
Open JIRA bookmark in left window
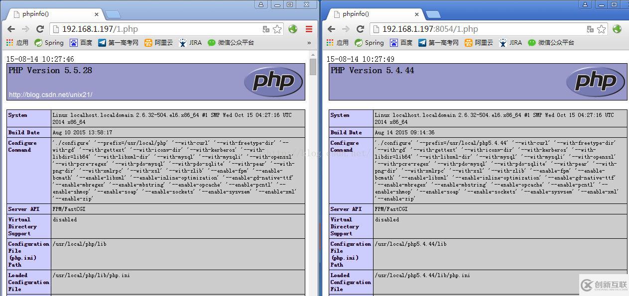click(190, 43)
